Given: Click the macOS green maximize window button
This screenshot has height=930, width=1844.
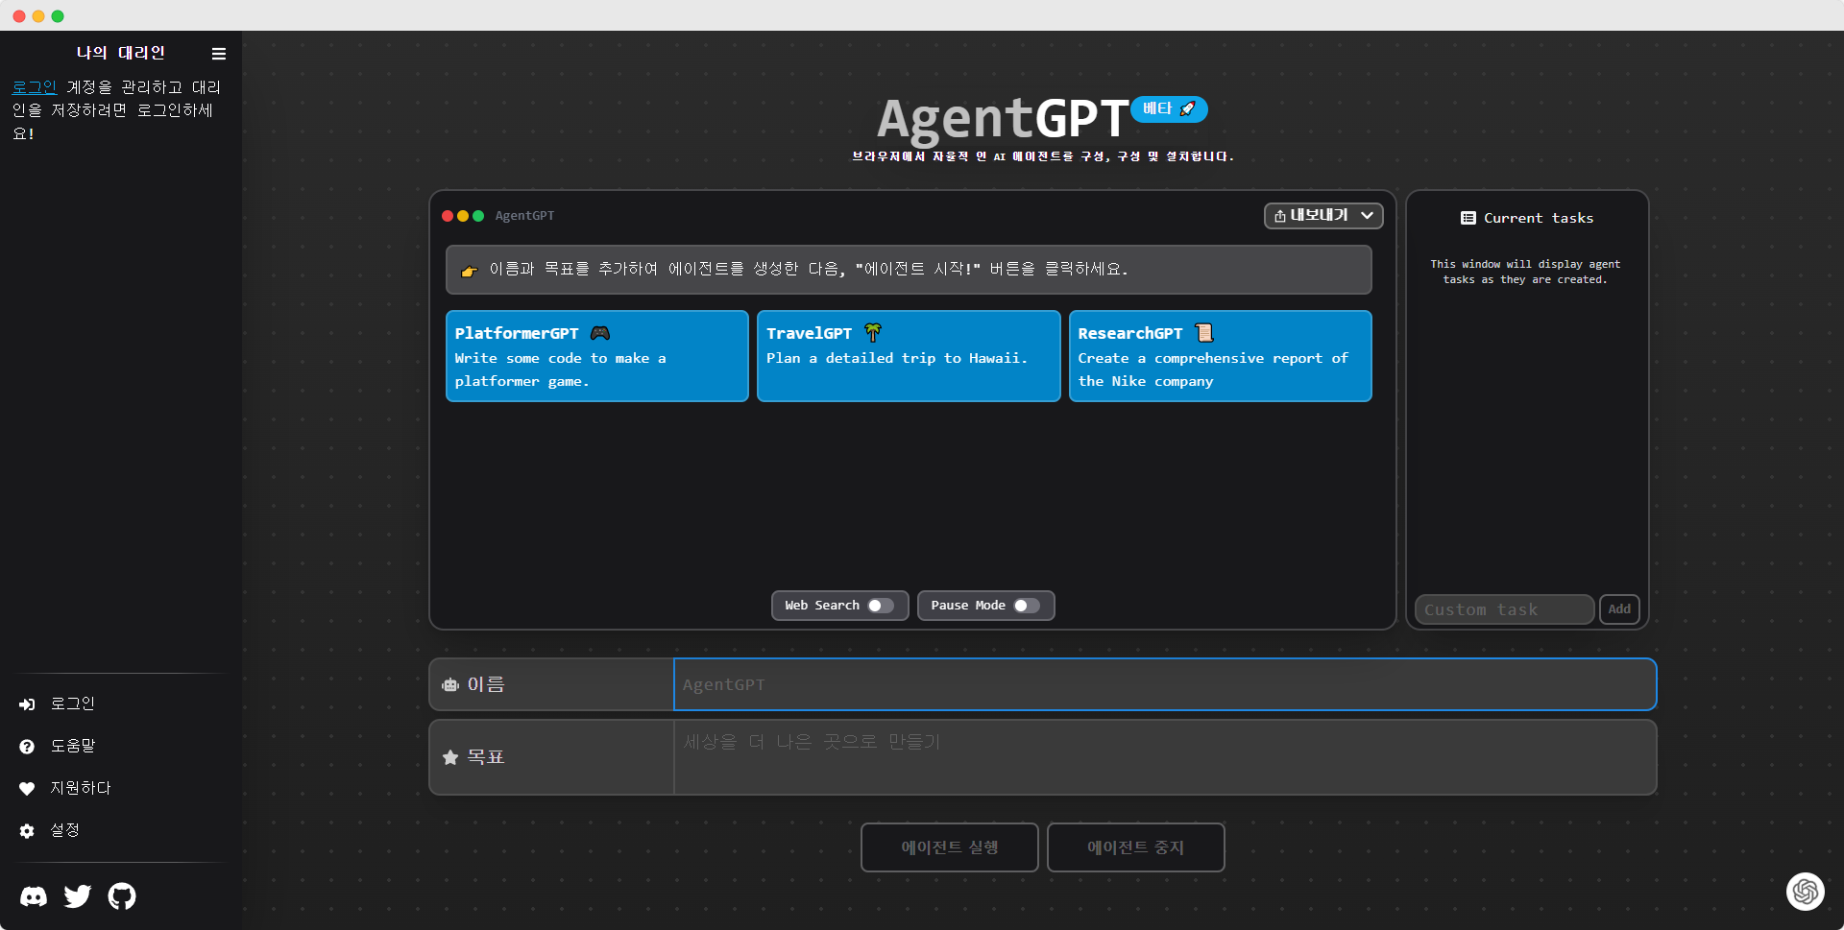Looking at the screenshot, I should tap(58, 16).
